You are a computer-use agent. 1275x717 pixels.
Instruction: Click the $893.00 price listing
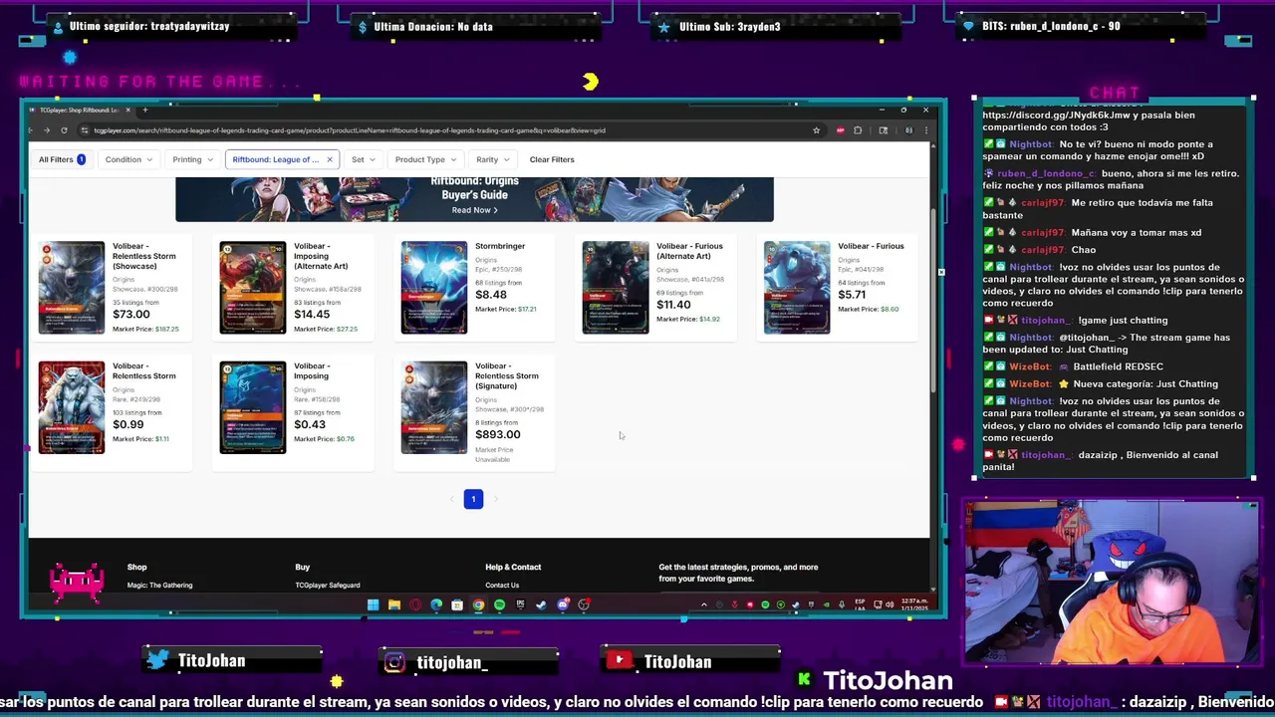click(x=497, y=434)
